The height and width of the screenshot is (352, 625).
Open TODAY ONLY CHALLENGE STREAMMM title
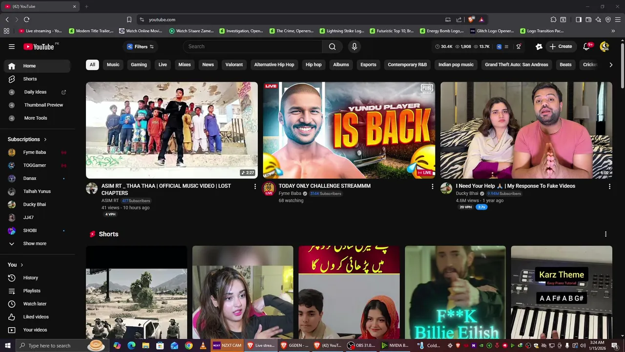tap(325, 186)
